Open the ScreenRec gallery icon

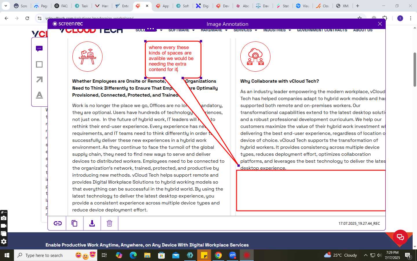tap(3, 234)
